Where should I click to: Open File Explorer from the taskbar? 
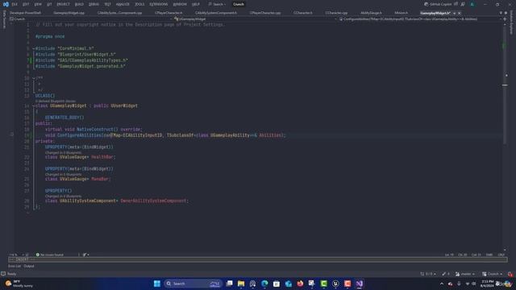pos(241,284)
